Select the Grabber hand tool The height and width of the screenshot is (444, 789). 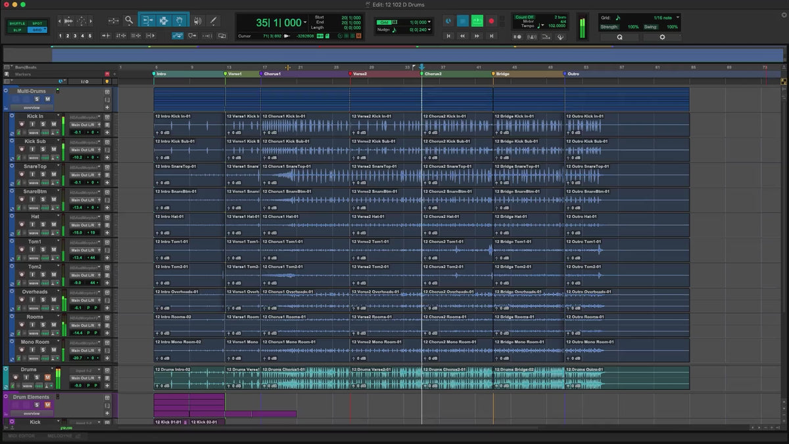pos(179,21)
